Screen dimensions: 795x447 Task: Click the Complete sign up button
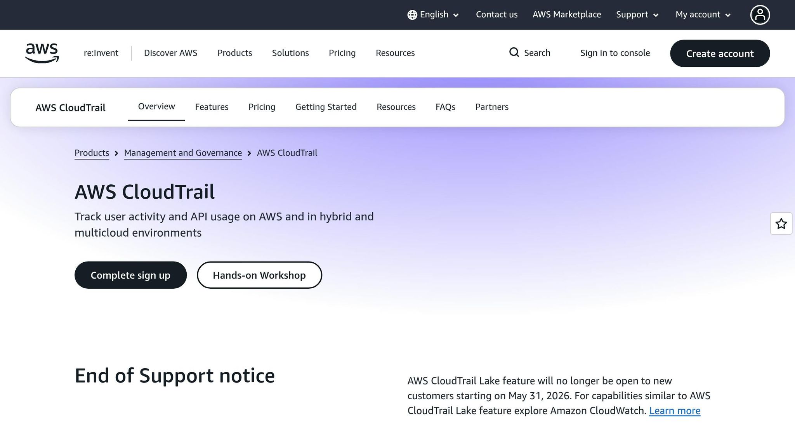click(130, 275)
